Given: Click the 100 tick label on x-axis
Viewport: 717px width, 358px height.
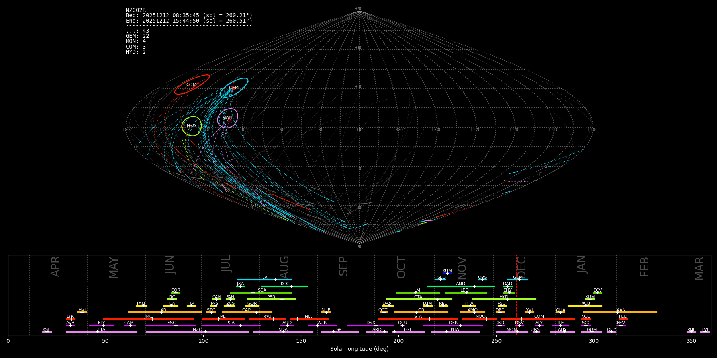Looking at the screenshot, I should point(203,341).
